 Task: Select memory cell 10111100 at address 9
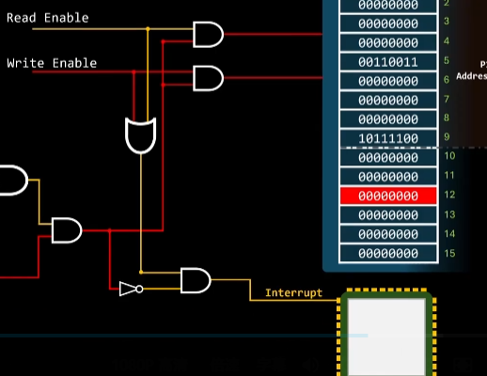pyautogui.click(x=388, y=138)
